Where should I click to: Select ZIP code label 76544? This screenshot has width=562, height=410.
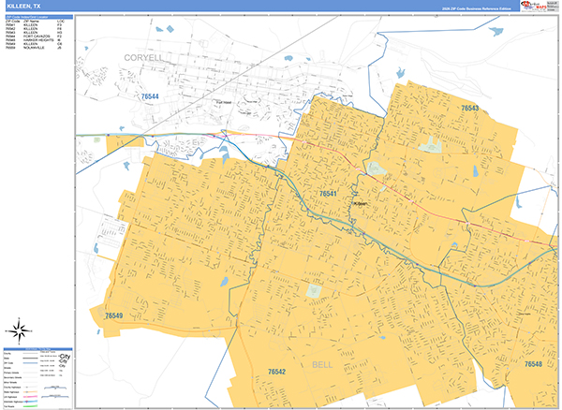point(150,96)
